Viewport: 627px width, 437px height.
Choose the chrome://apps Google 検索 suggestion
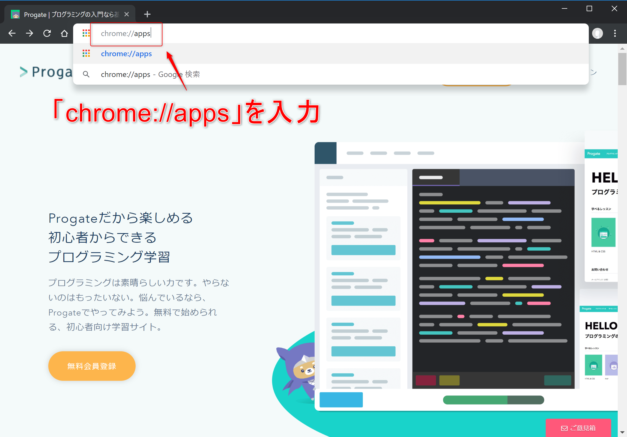(x=330, y=74)
